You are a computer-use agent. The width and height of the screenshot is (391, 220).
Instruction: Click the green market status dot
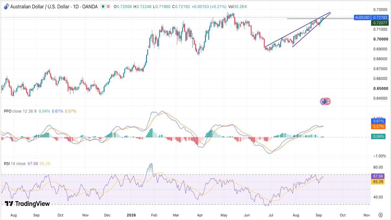(x=103, y=7)
